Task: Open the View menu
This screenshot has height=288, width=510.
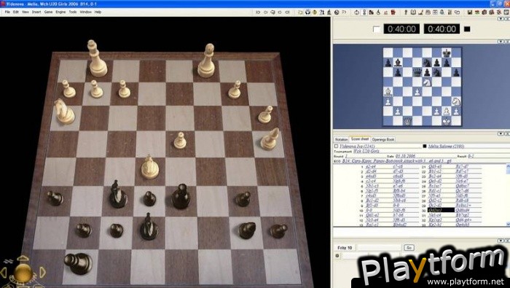Action: coord(25,12)
